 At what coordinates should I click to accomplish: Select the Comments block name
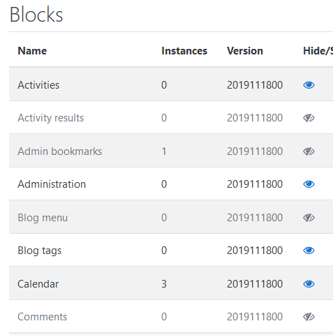[x=43, y=317]
